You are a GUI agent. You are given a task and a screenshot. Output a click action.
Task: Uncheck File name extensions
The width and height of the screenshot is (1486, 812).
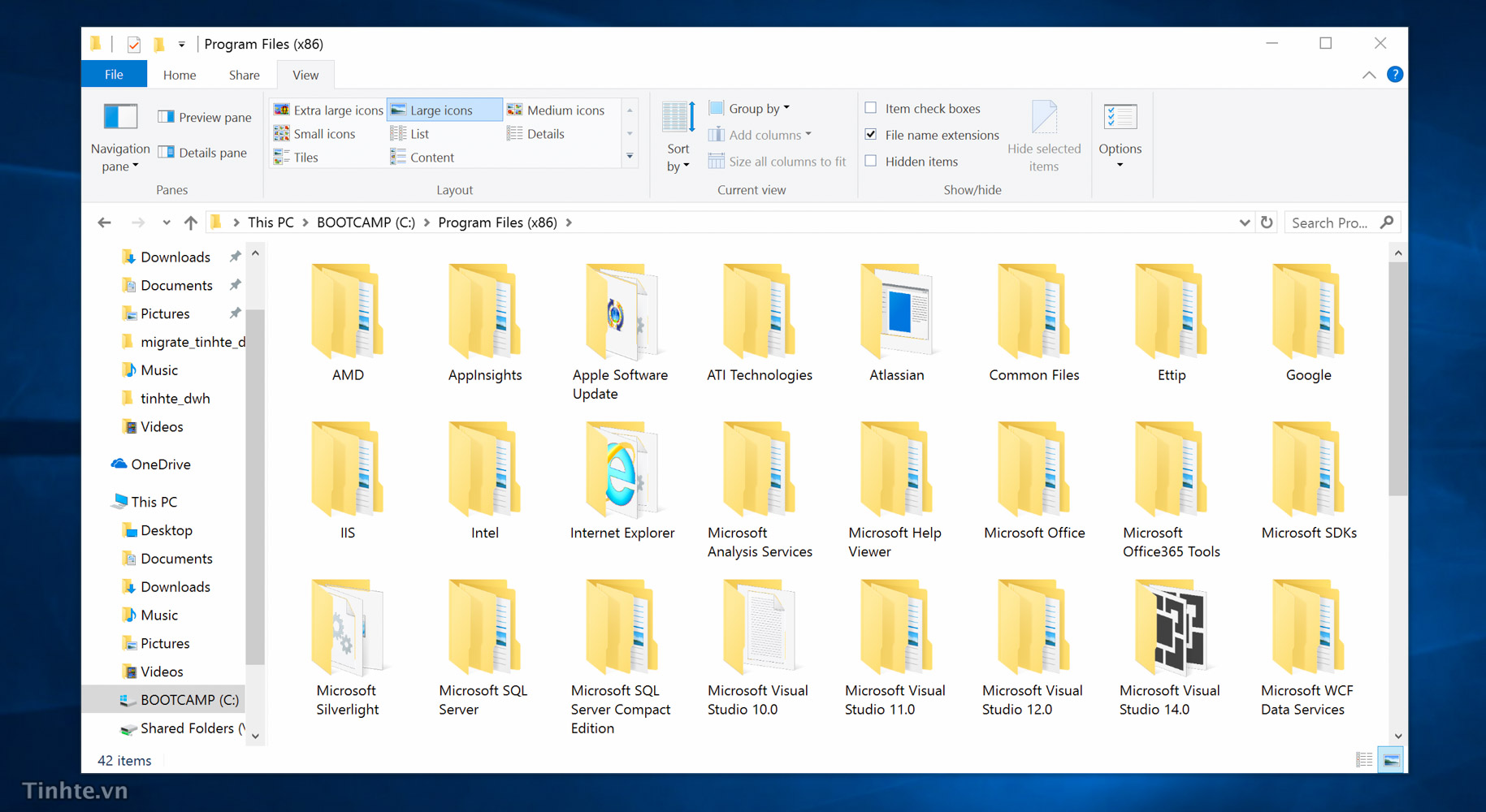tap(871, 135)
